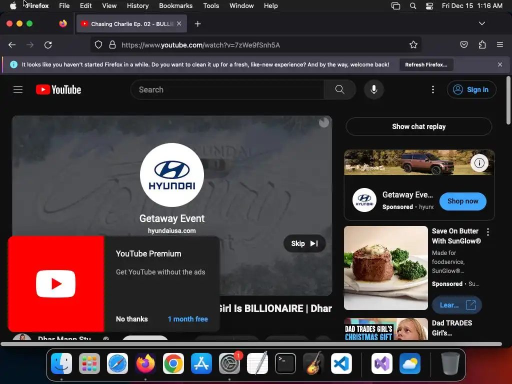This screenshot has height=384, width=512.
Task: Open the Help menu
Action: (270, 5)
